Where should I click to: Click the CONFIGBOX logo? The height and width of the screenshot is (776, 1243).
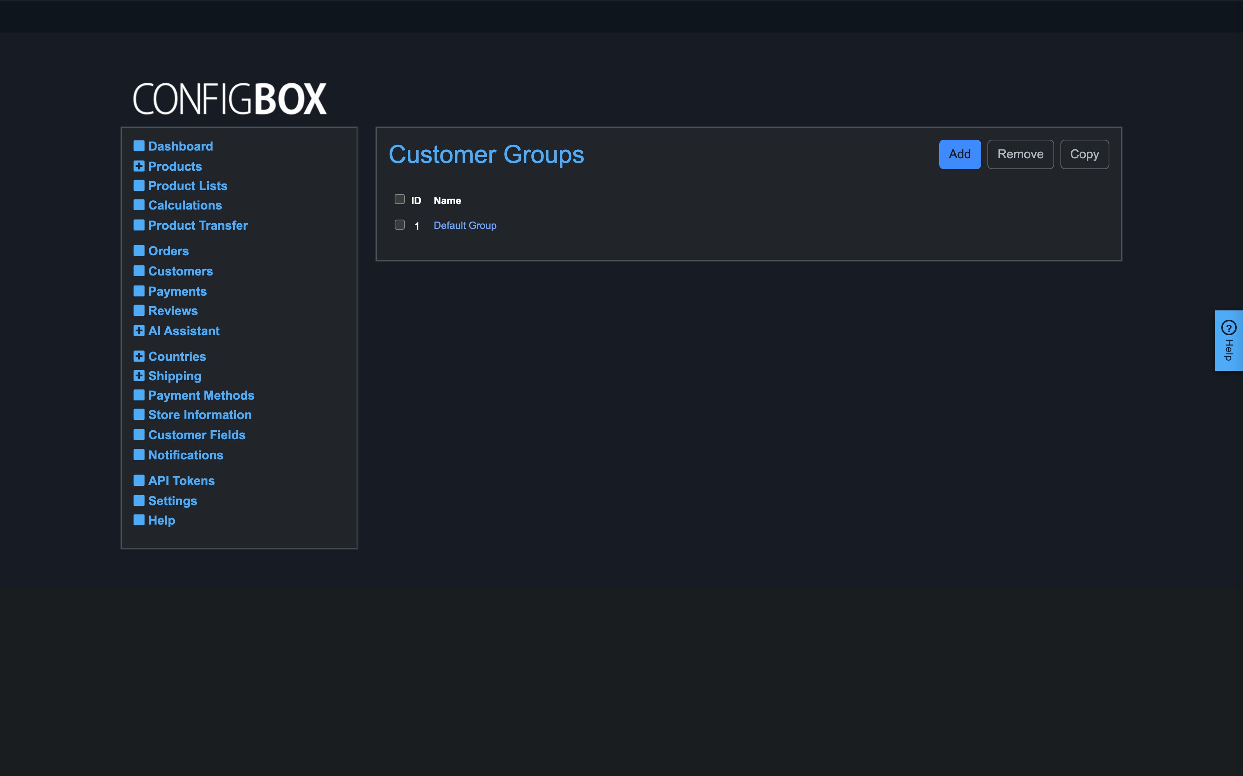coord(230,99)
